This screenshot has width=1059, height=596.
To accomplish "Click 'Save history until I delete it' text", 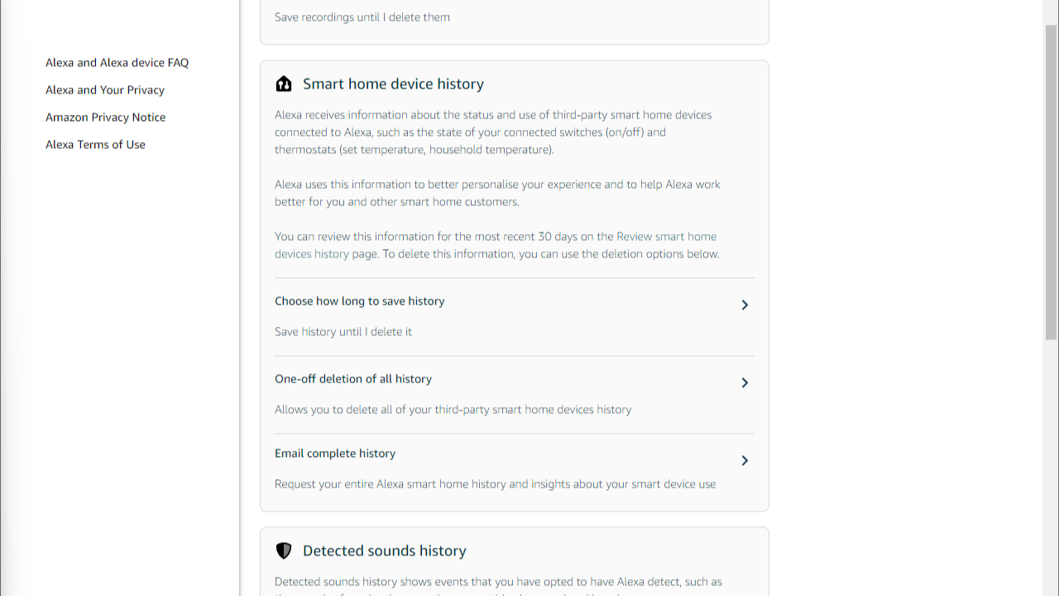I will point(343,332).
